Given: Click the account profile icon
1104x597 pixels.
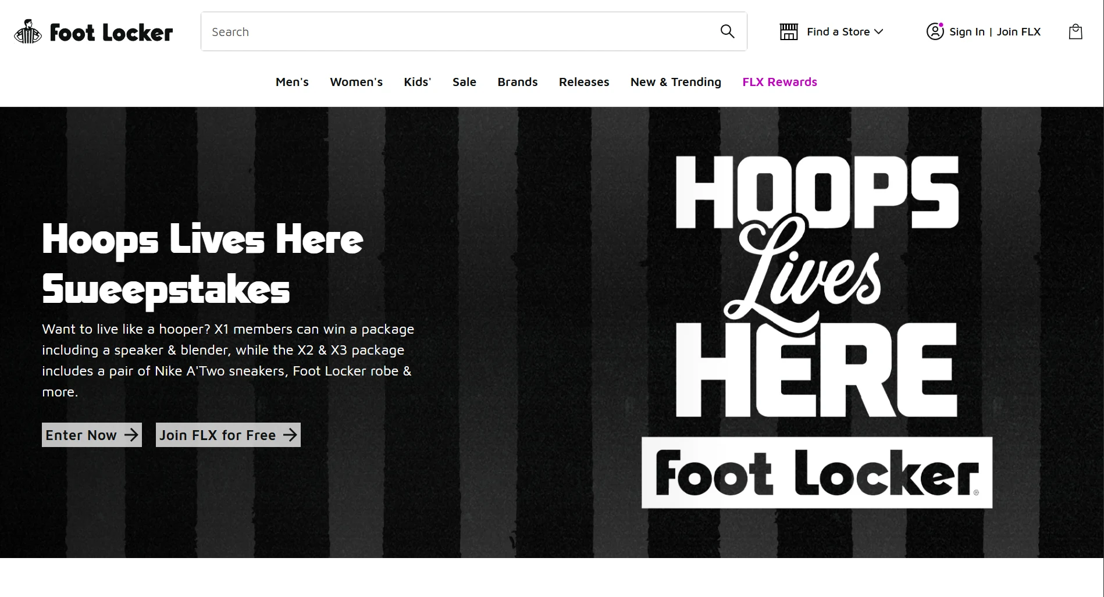Looking at the screenshot, I should pos(935,31).
